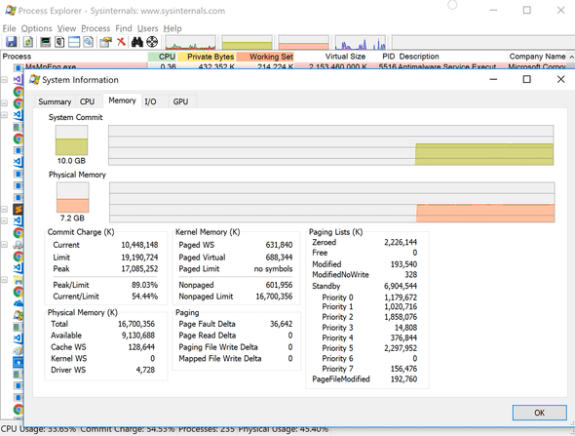This screenshot has width=575, height=436.
Task: Click the crosshair Find Window's Process icon
Action: click(152, 42)
